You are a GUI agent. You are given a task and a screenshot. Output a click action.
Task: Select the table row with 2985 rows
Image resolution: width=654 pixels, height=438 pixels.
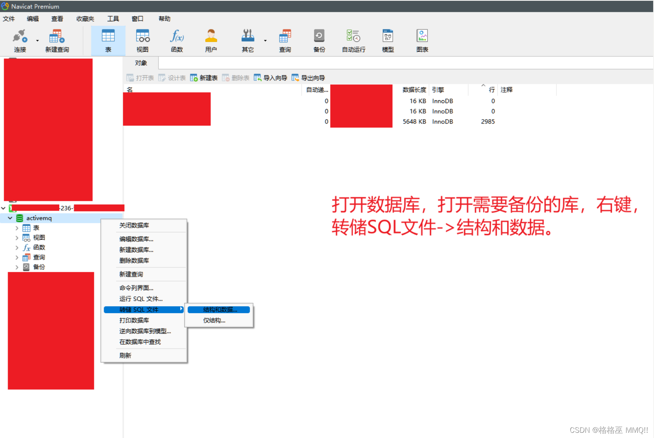coord(339,122)
